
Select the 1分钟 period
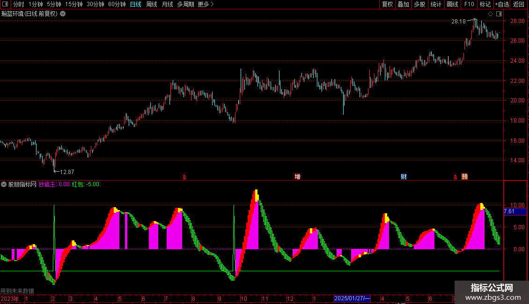[36, 4]
